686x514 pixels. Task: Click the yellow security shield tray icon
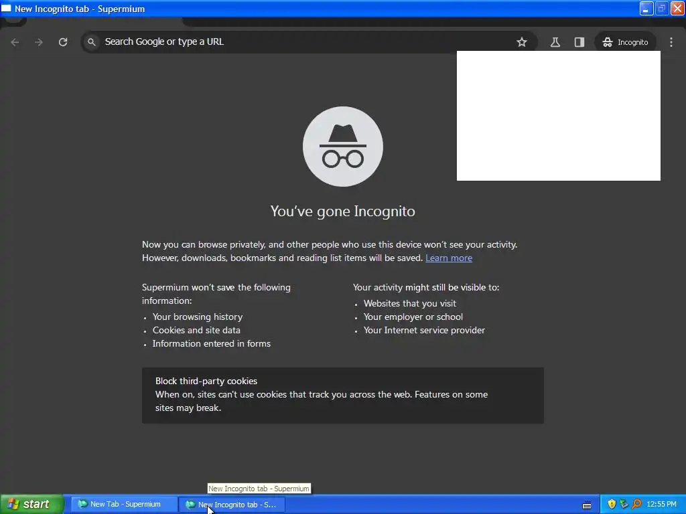(612, 504)
